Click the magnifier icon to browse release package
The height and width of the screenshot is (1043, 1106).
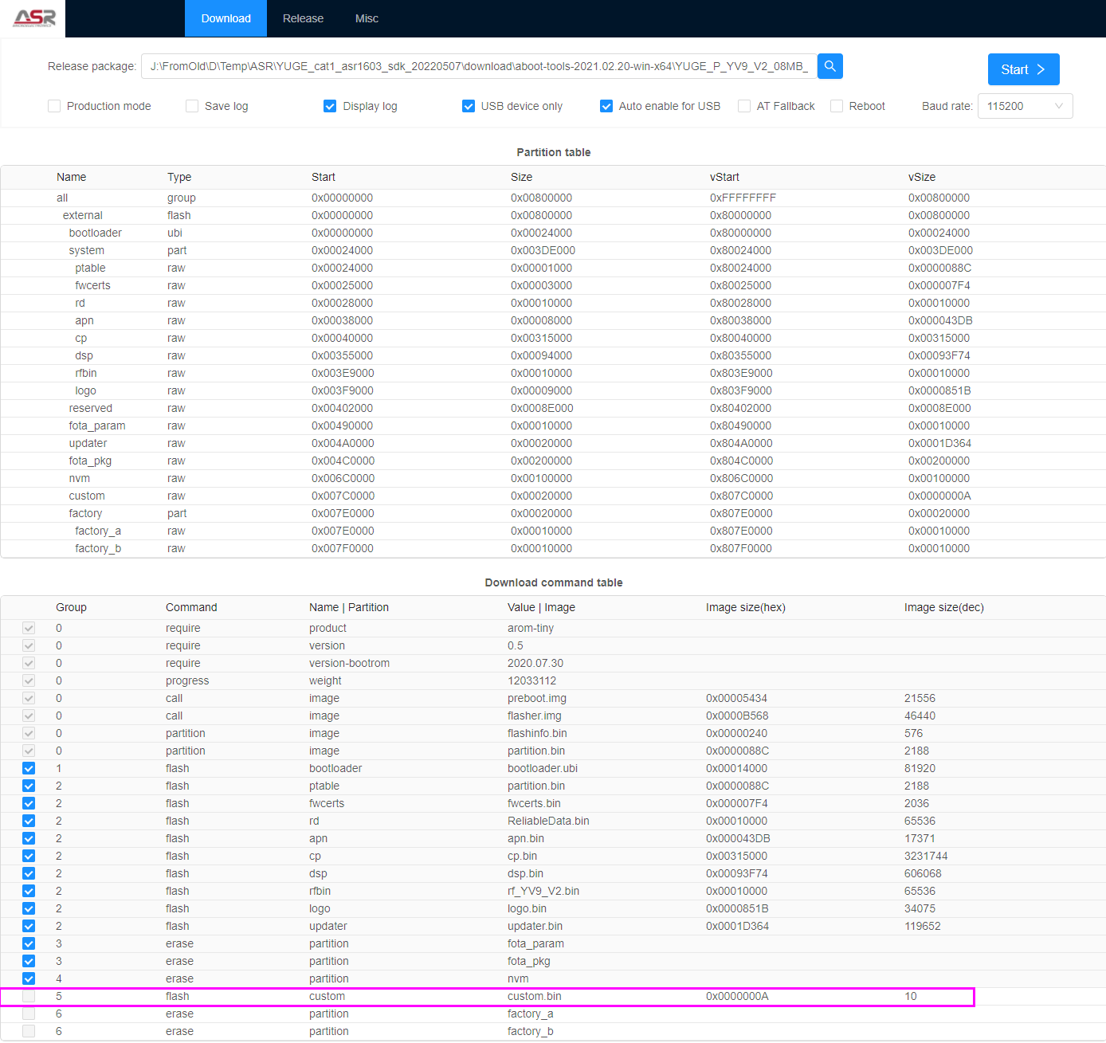click(829, 66)
